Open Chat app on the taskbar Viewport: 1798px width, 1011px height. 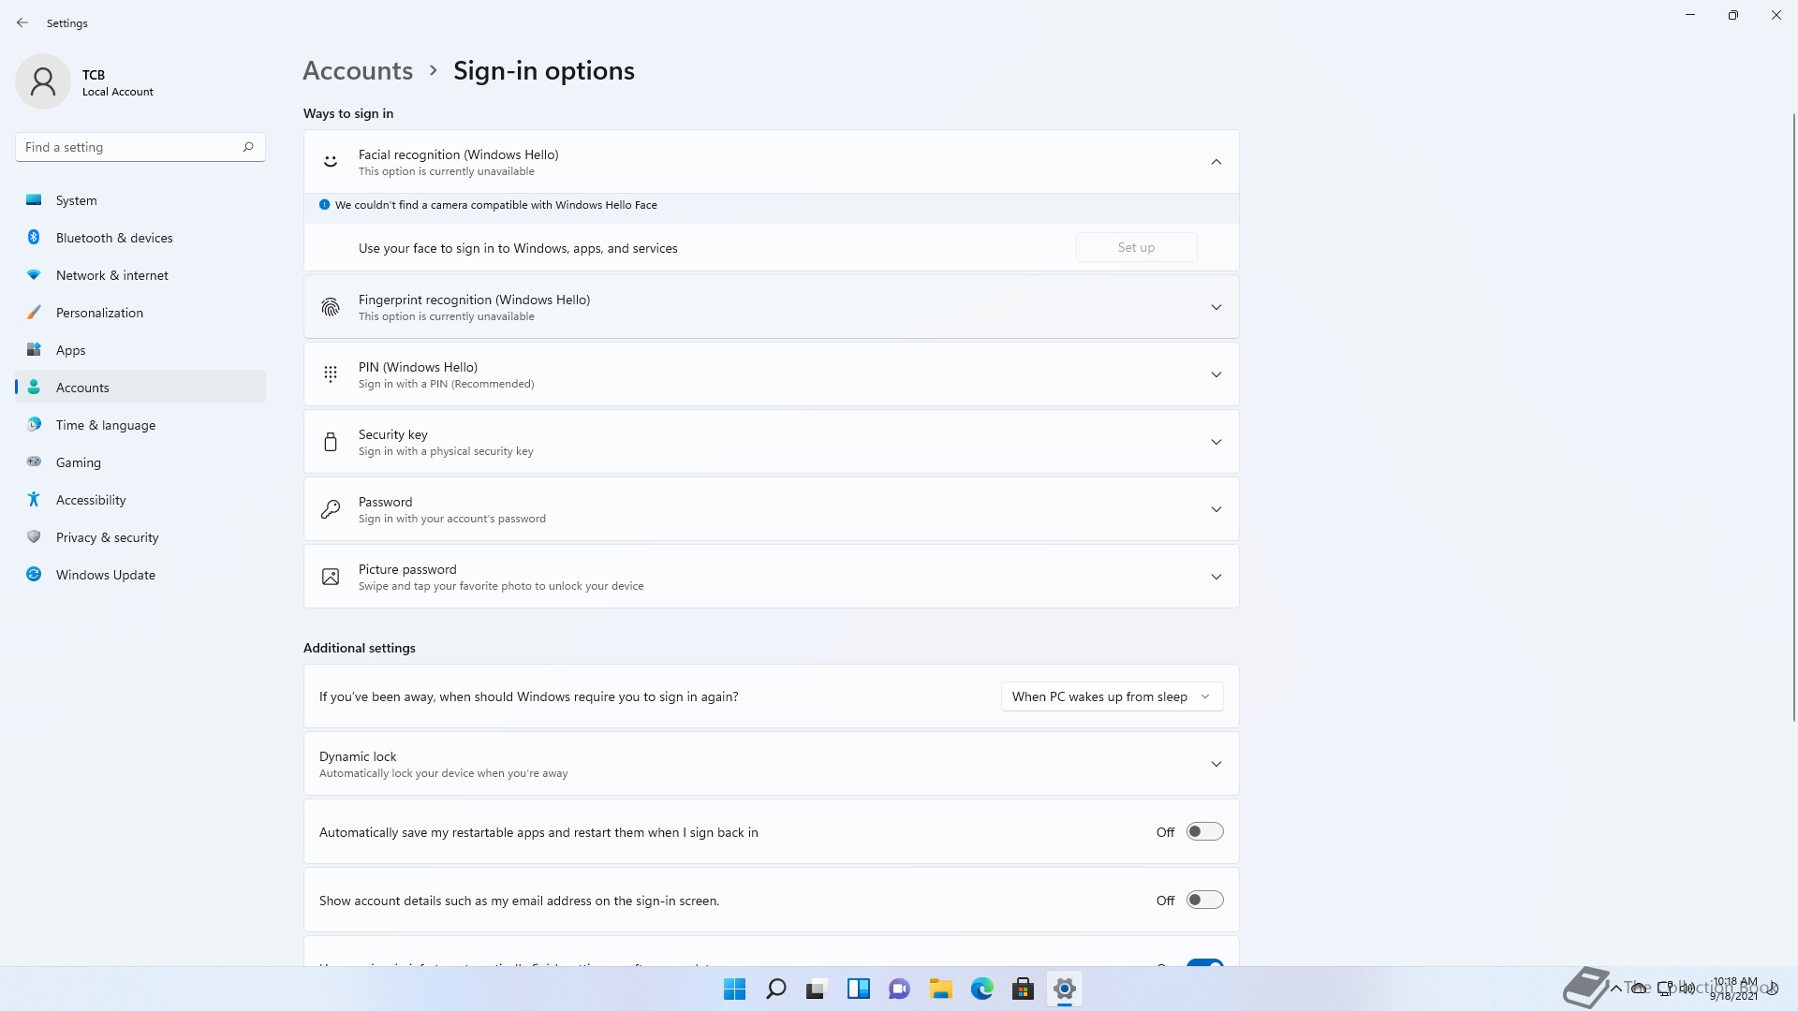click(x=900, y=989)
